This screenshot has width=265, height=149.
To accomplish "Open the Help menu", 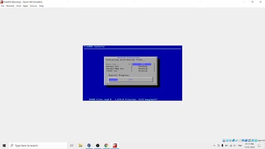I will [x=41, y=6].
